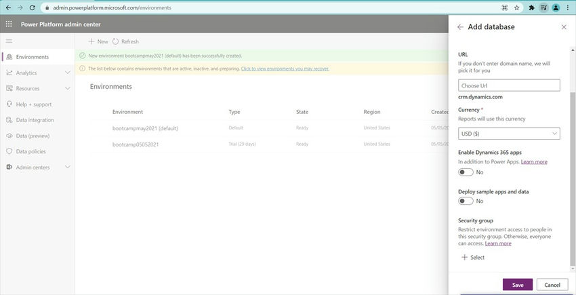This screenshot has width=576, height=295.
Task: Click the QR code icon in address bar
Action: click(505, 7)
